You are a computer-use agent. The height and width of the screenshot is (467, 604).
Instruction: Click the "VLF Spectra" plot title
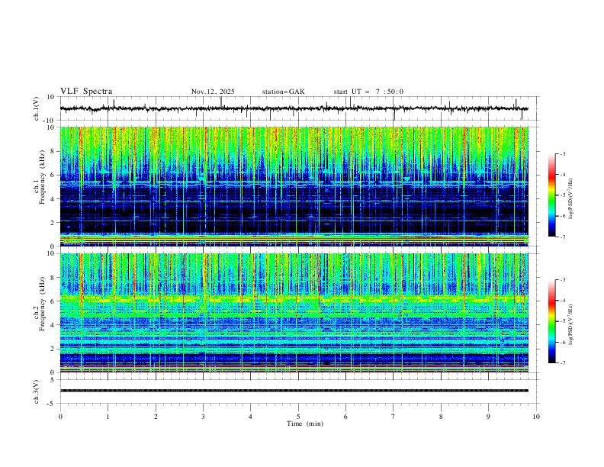86,92
